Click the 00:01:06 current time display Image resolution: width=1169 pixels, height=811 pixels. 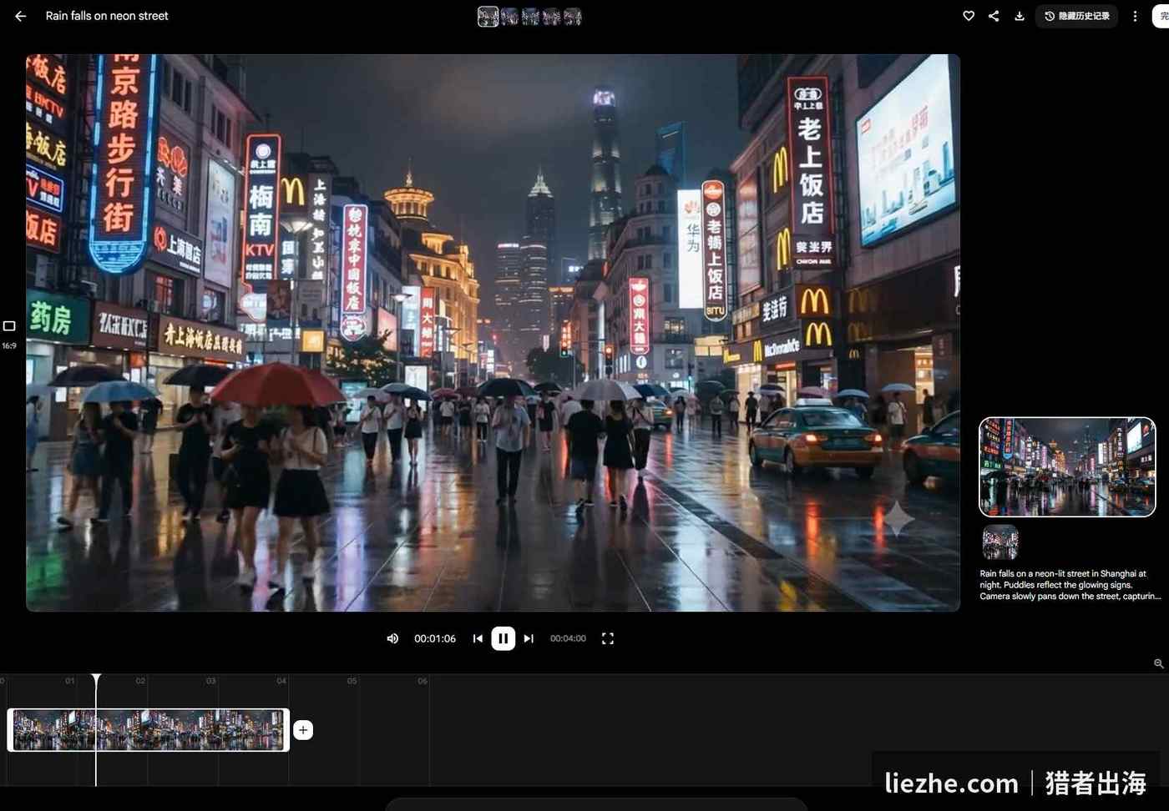435,638
